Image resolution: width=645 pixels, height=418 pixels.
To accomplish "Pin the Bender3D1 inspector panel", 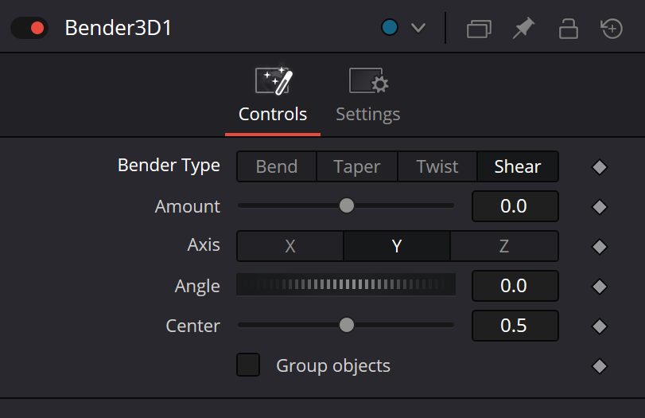I will click(x=523, y=28).
